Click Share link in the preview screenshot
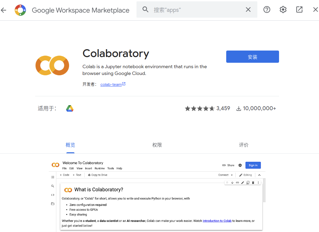Viewport: 319px width, 232px height. click(228, 165)
